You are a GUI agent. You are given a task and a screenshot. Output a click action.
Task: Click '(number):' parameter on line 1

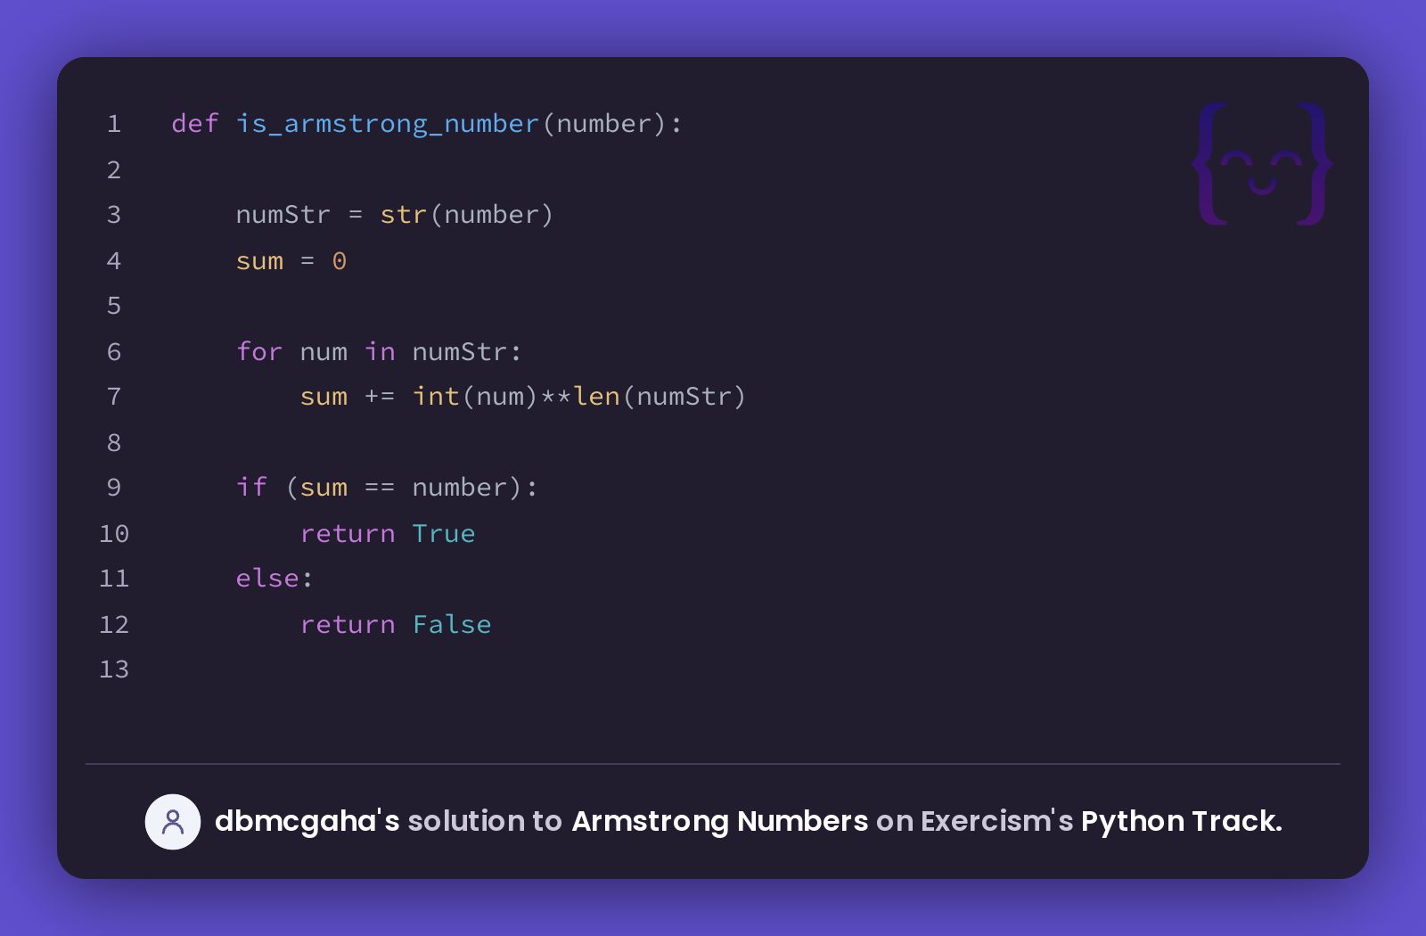click(x=612, y=123)
